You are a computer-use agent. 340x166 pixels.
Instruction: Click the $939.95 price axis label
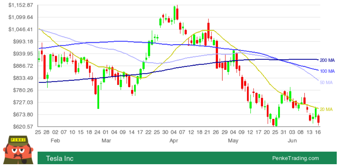pos(22,54)
